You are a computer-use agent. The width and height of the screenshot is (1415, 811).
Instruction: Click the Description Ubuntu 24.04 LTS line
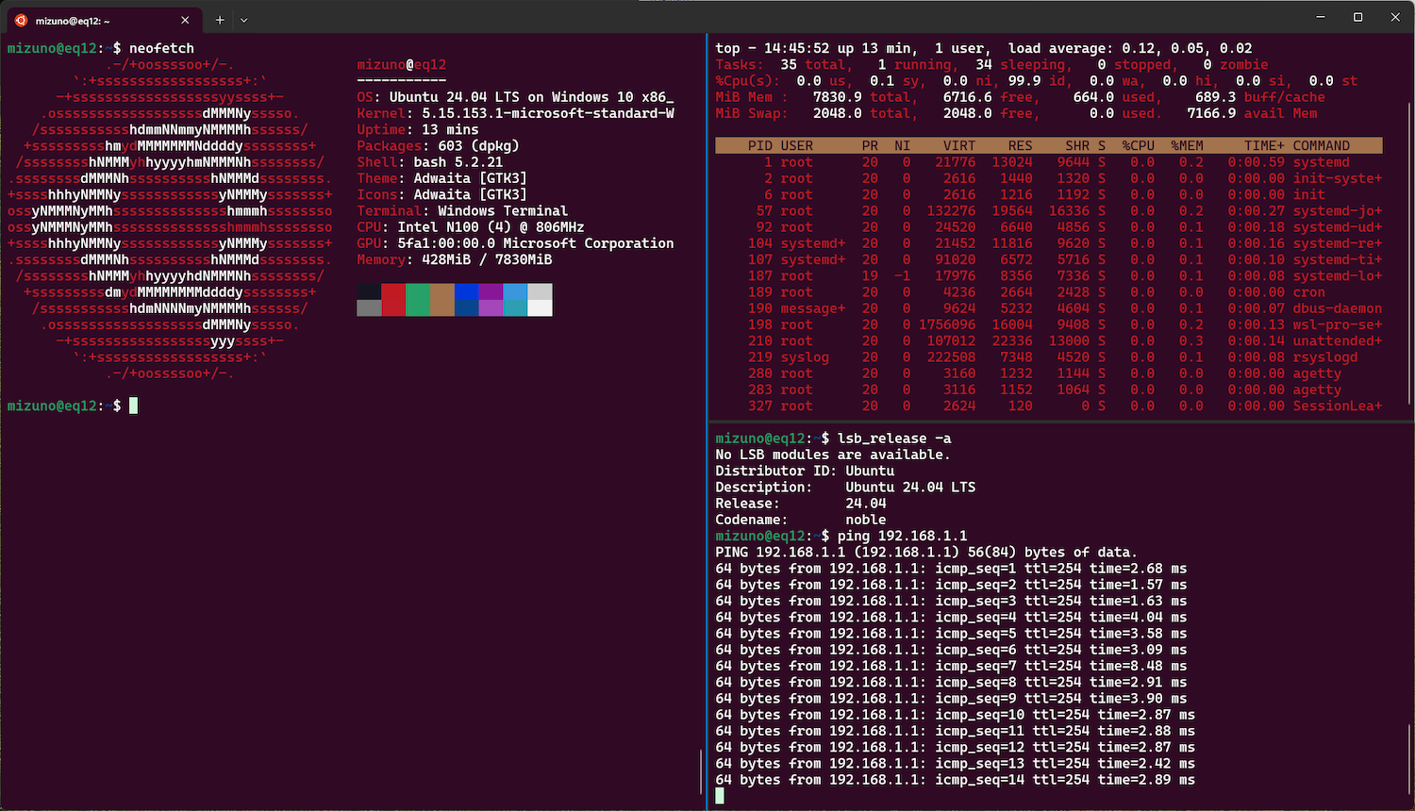point(845,488)
